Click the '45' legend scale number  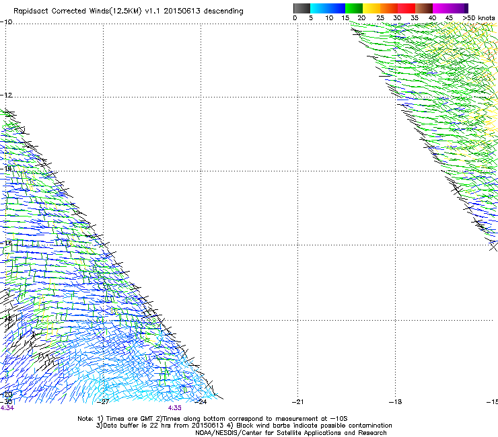[449, 18]
